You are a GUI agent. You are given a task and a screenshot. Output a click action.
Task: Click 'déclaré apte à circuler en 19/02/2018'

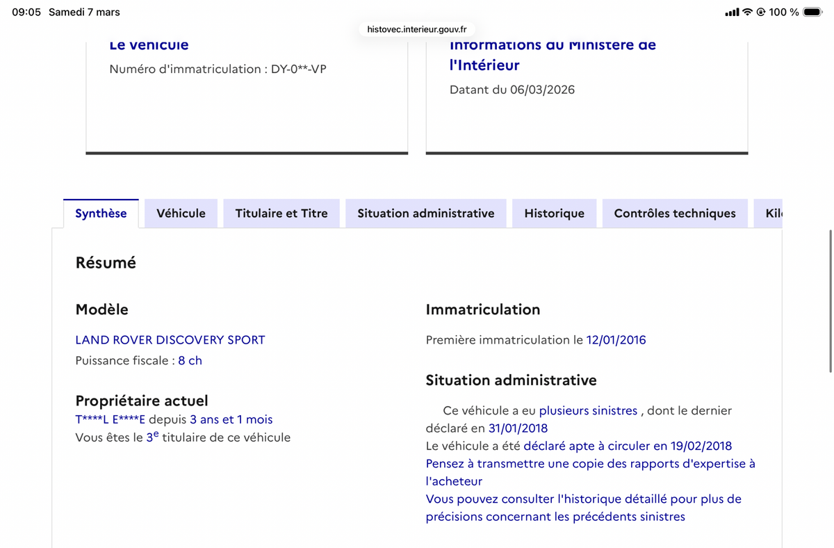628,446
